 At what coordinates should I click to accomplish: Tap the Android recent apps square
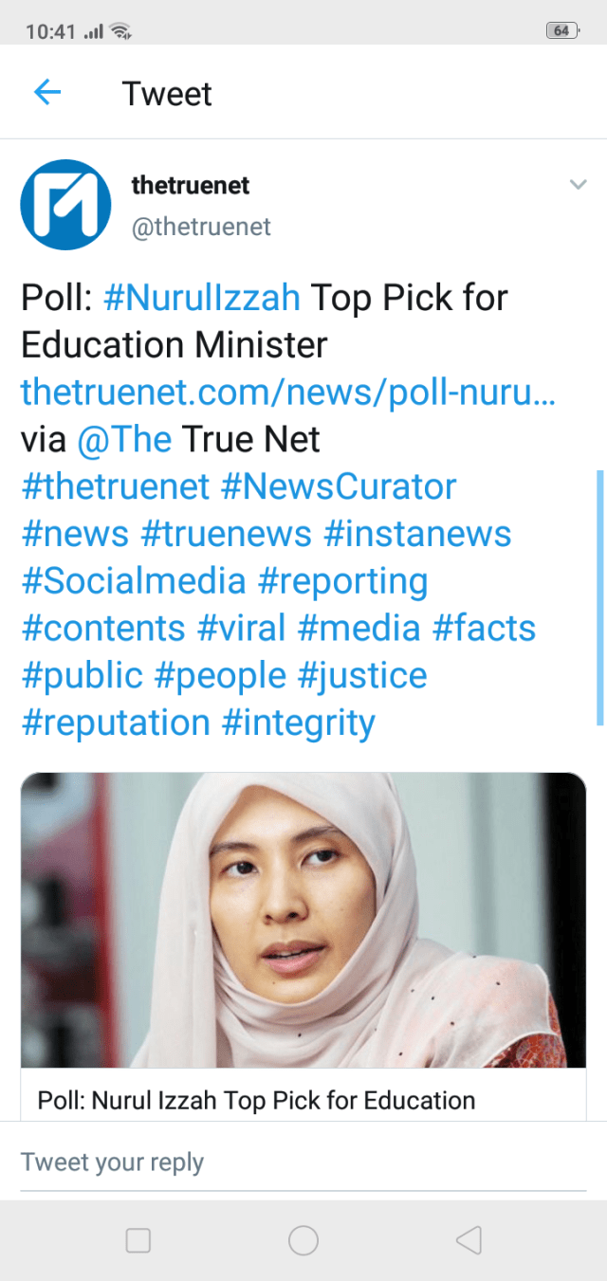[138, 1239]
